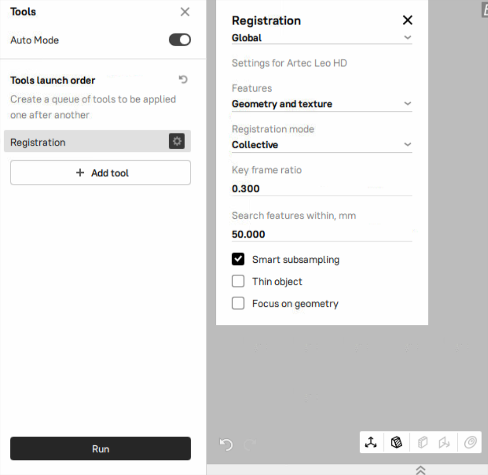488x475 pixels.
Task: Reset tools launch order
Action: point(183,80)
